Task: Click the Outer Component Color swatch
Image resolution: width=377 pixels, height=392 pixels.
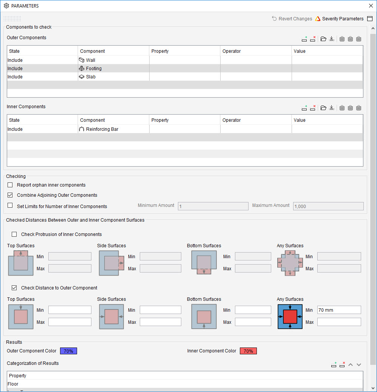Action: [x=68, y=351]
